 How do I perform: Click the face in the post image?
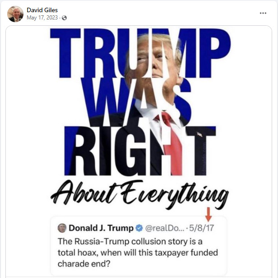pos(154,66)
